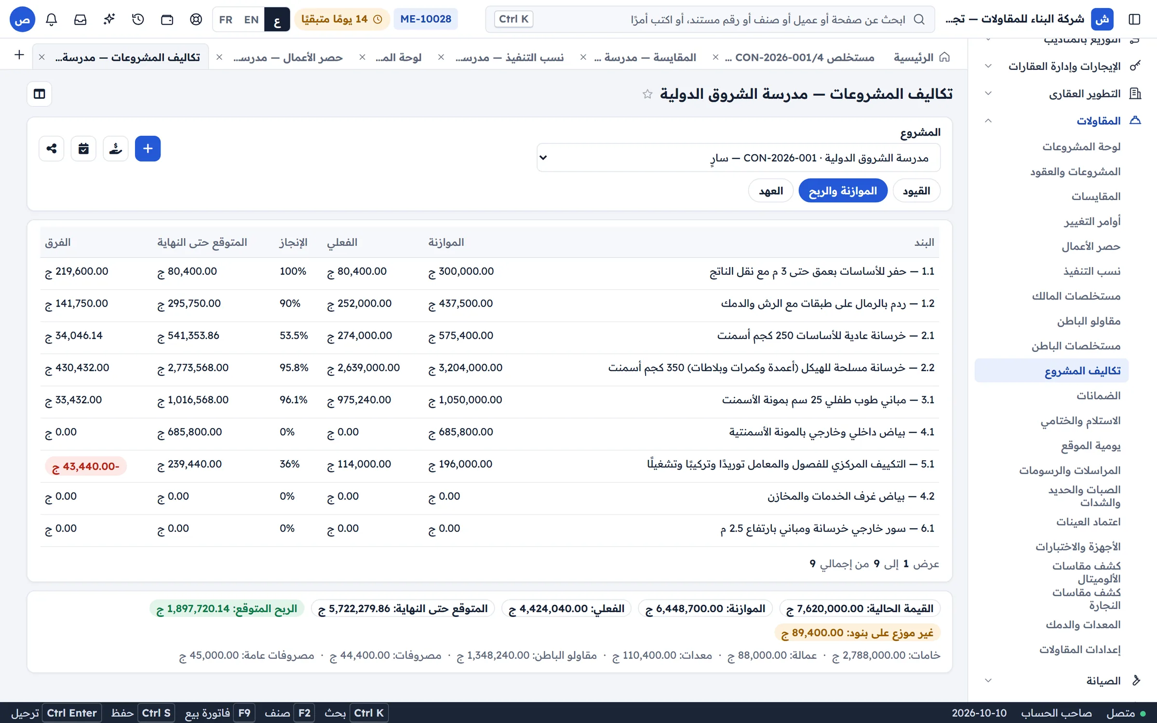Viewport: 1157px width, 723px height.
Task: Click the user avatar ص
Action: coord(23,19)
